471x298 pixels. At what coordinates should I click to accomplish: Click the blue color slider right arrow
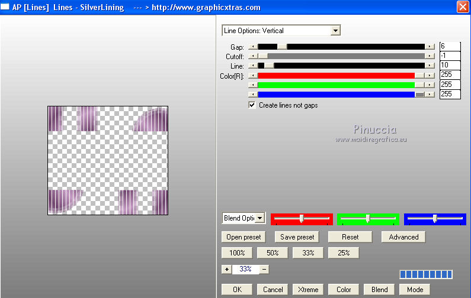click(x=430, y=95)
